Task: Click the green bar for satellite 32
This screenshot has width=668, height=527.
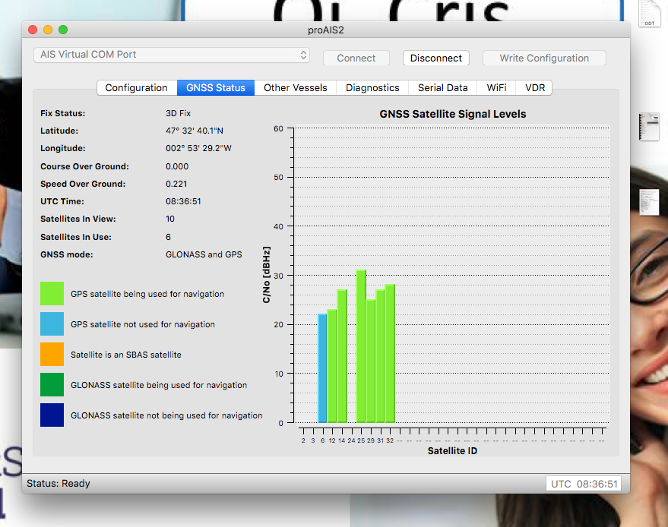Action: [x=390, y=353]
